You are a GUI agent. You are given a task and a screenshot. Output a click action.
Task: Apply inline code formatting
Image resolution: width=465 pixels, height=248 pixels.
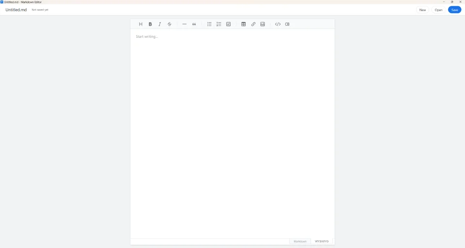coord(278,24)
